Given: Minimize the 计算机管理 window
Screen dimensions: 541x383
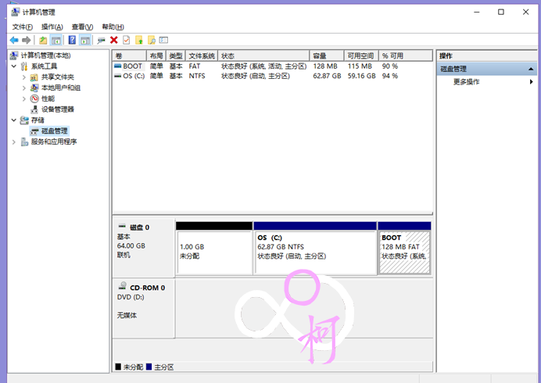Looking at the screenshot, I should click(477, 12).
